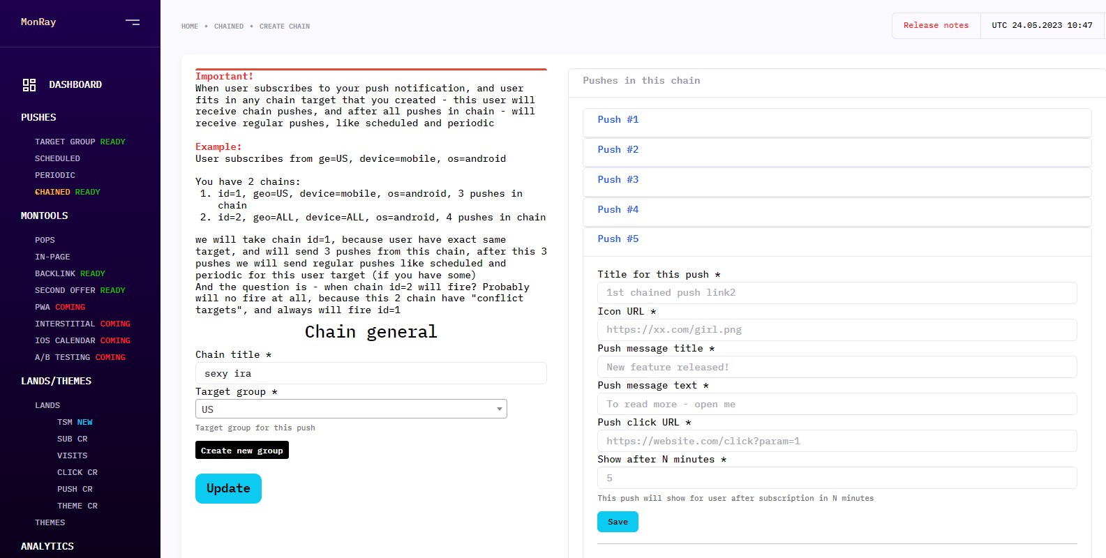Focus Push click URL field
This screenshot has width=1106, height=558.
click(x=837, y=441)
